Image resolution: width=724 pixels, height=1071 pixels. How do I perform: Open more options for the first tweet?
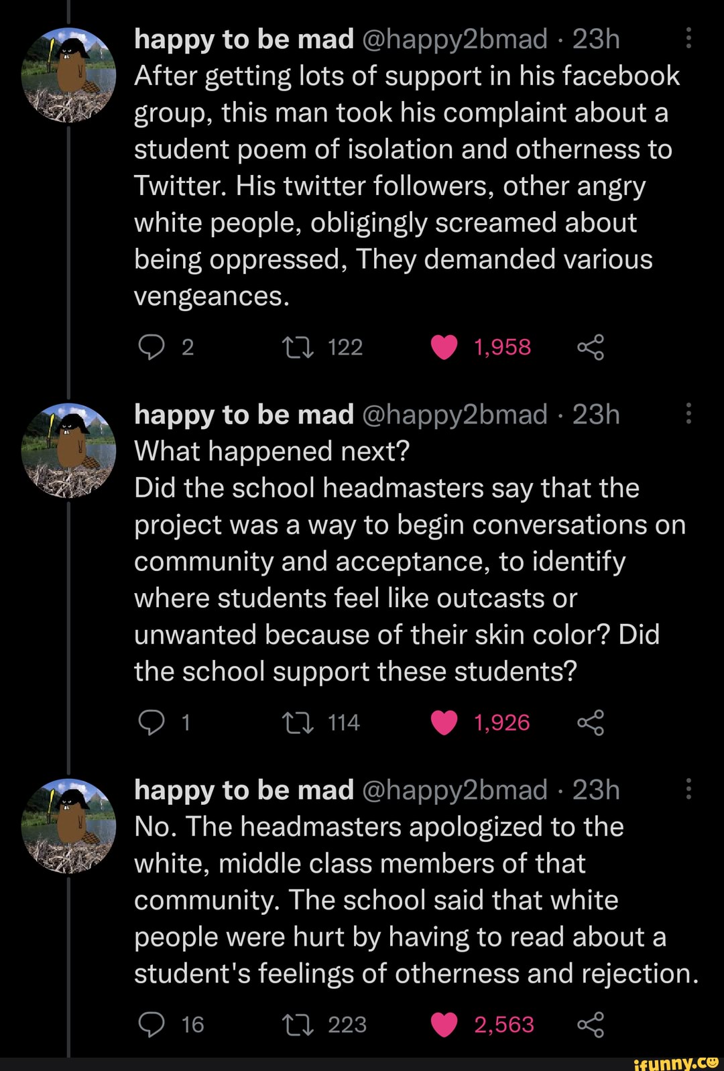coord(688,39)
